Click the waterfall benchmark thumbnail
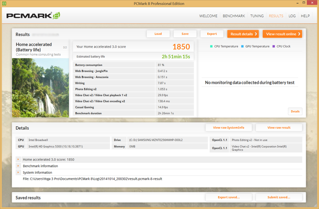319x209 pixels. coord(40,87)
